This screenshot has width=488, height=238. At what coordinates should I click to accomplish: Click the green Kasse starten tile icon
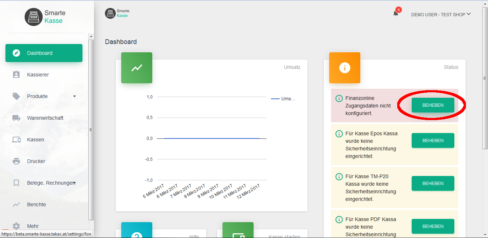tap(238, 230)
